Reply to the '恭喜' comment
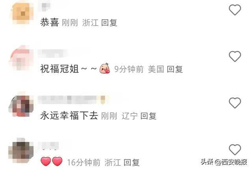252x170 pixels. click(109, 22)
